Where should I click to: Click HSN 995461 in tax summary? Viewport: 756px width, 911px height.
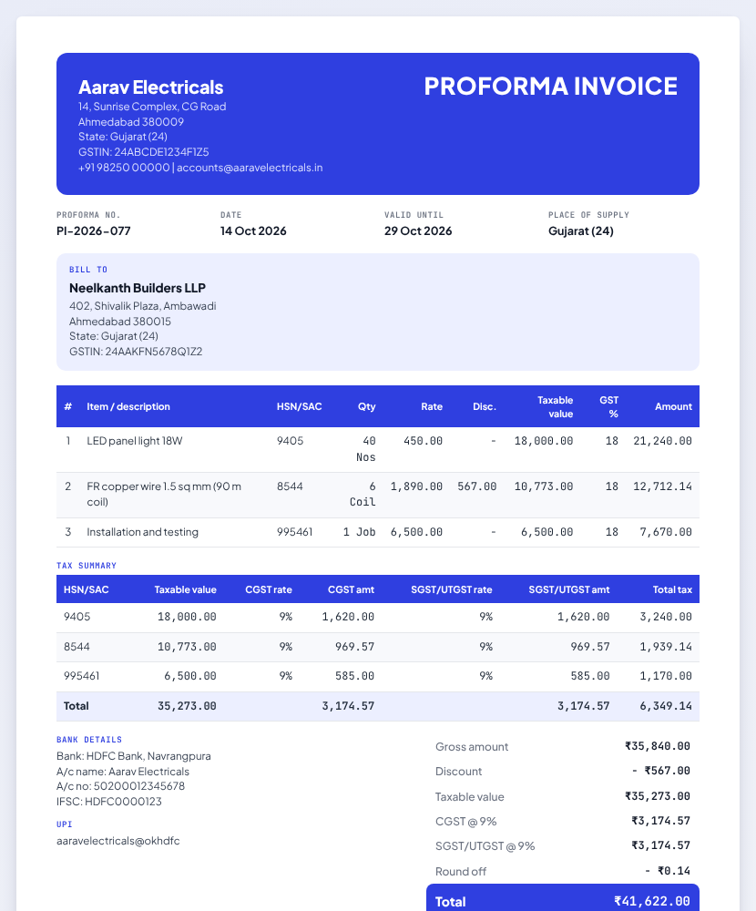pos(81,676)
